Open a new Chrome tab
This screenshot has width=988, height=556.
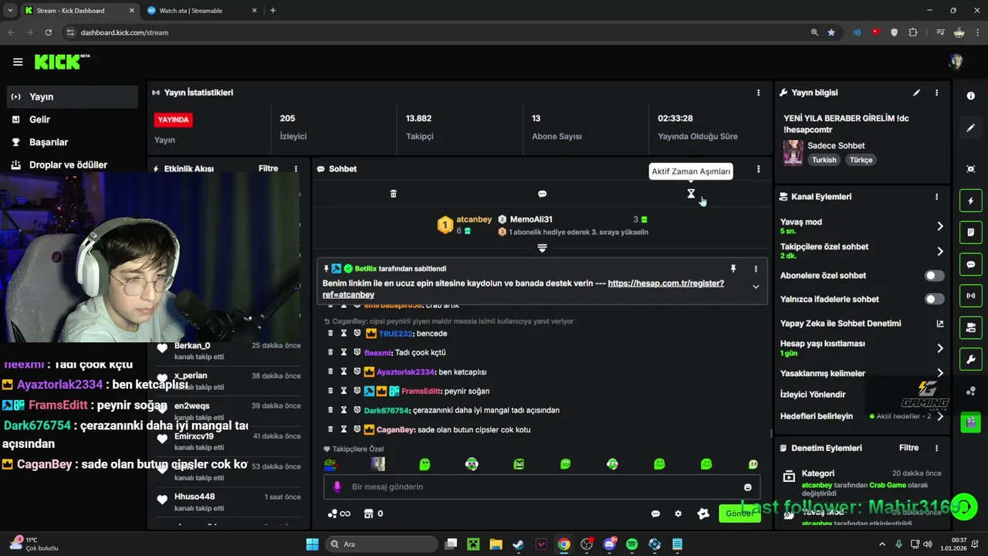point(272,11)
